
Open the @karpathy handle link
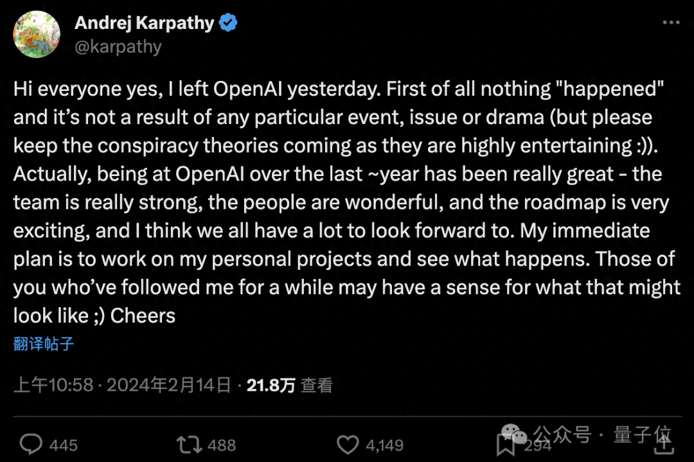pyautogui.click(x=118, y=46)
